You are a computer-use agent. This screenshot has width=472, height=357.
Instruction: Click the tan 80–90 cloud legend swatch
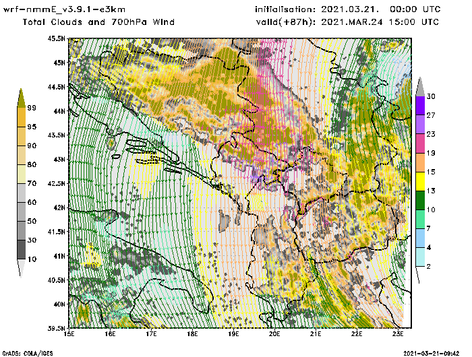coord(22,155)
